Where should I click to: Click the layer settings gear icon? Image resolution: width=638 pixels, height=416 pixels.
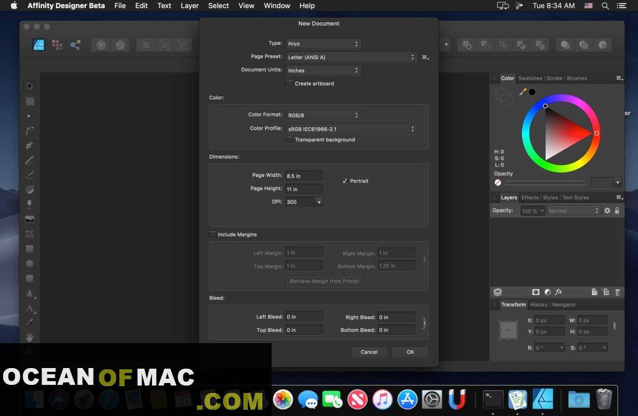click(x=607, y=210)
